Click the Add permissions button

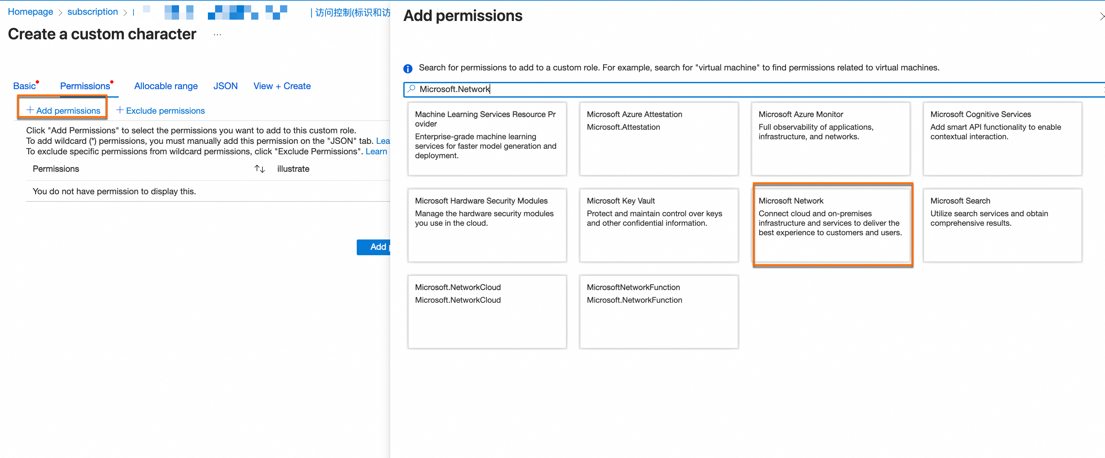(x=63, y=110)
